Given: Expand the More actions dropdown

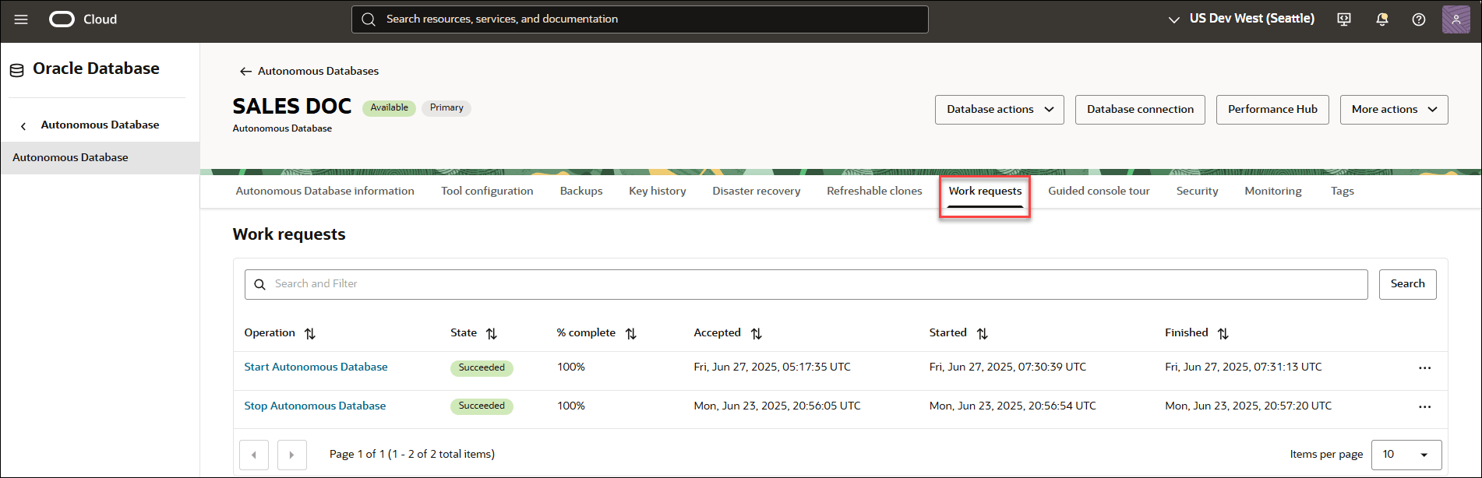Looking at the screenshot, I should (x=1393, y=110).
